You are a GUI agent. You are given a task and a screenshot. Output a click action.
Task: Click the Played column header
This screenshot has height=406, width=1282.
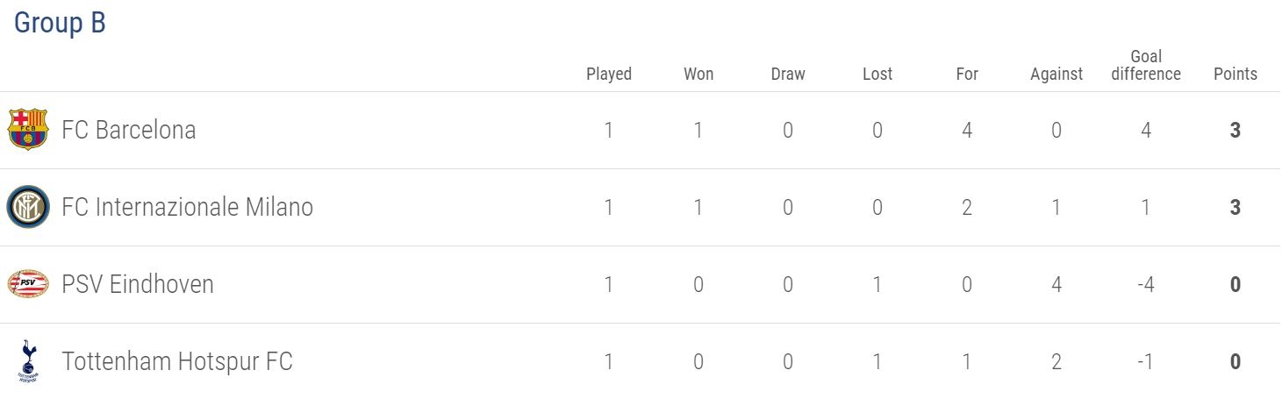tap(609, 74)
